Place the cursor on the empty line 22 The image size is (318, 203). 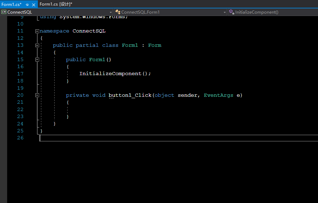[70, 109]
